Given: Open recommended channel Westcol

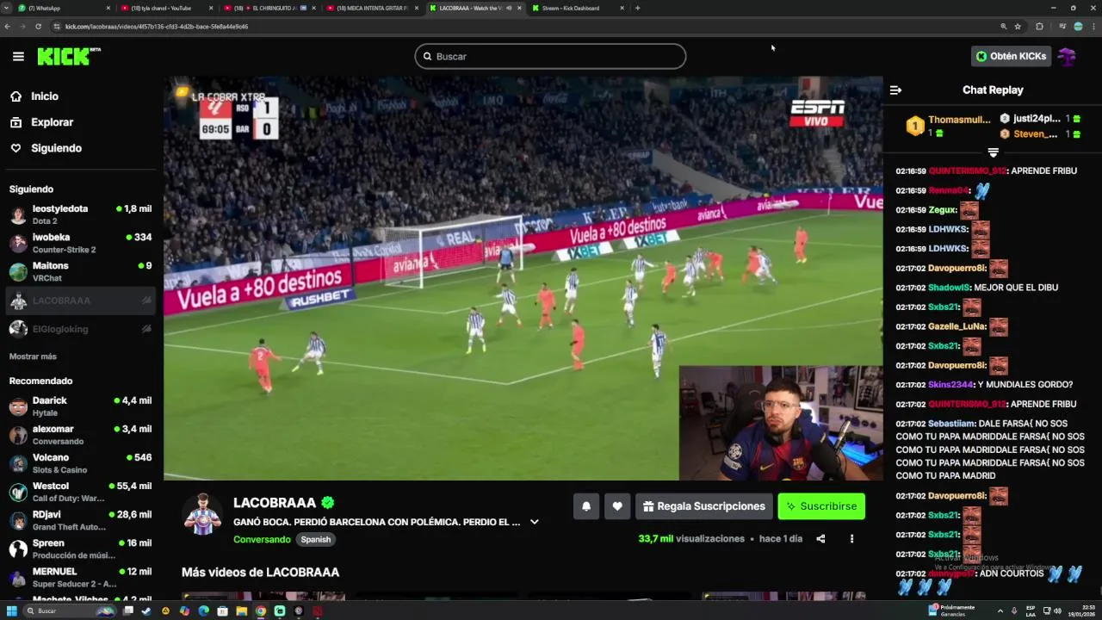Looking at the screenshot, I should [80, 492].
